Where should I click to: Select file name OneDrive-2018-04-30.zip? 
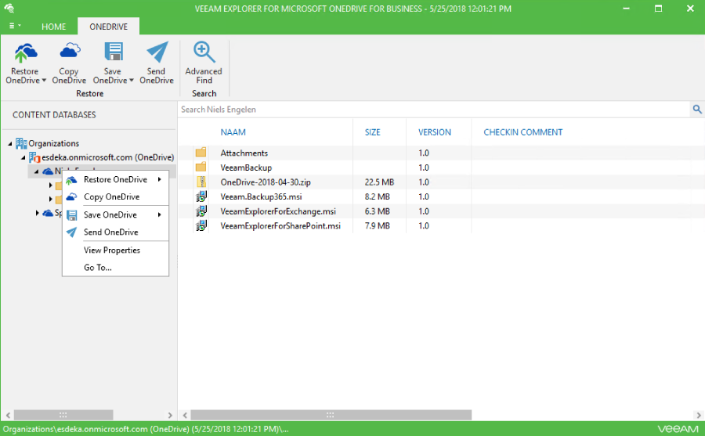[266, 182]
